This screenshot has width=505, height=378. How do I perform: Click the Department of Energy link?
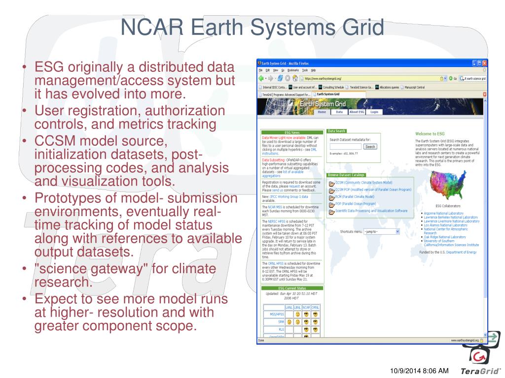pyautogui.click(x=461, y=252)
